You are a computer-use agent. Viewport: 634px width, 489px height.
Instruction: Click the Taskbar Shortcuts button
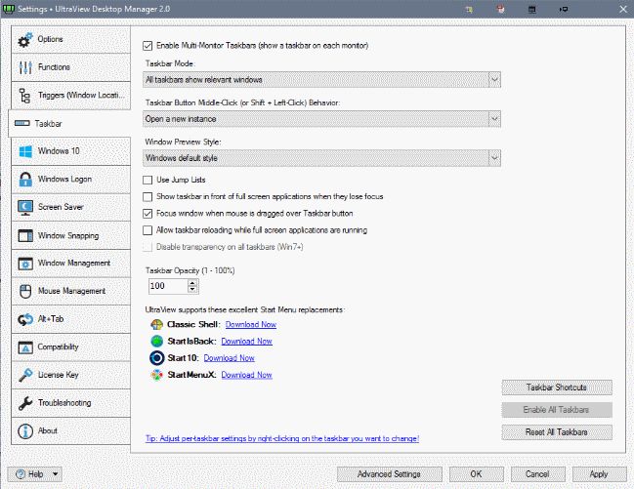[556, 387]
